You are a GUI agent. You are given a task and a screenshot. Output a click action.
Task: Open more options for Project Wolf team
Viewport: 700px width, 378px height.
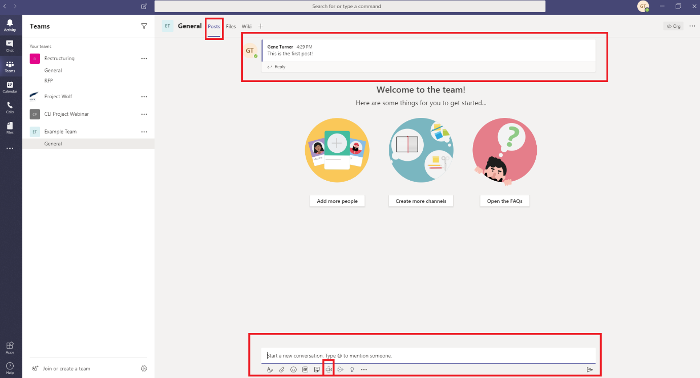click(144, 97)
